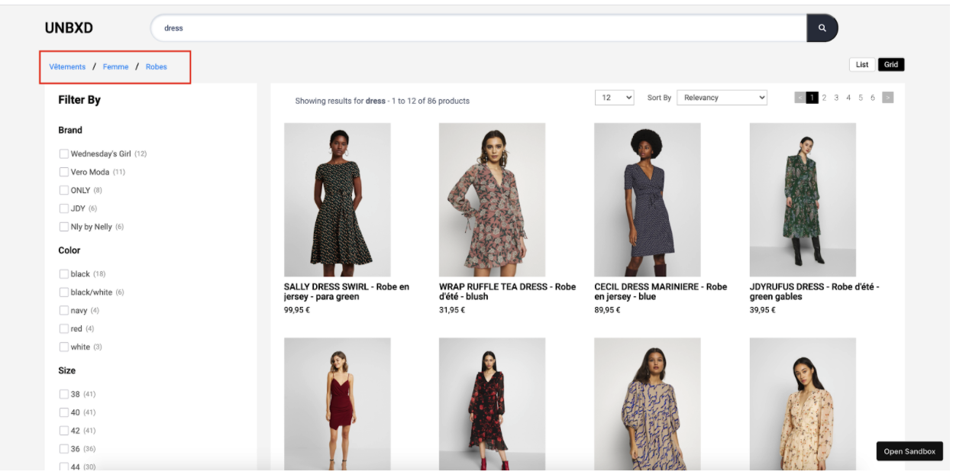The height and width of the screenshot is (475, 953).
Task: Open the red spaghetti-strap mini dress image
Action: 337,404
